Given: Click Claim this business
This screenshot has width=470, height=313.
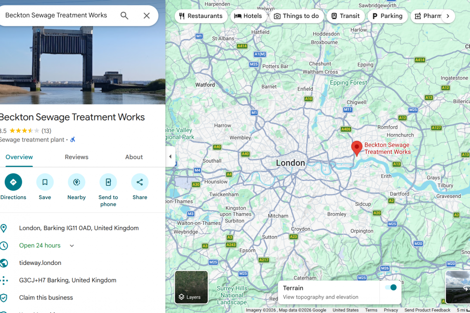Looking at the screenshot, I should click(x=46, y=298).
